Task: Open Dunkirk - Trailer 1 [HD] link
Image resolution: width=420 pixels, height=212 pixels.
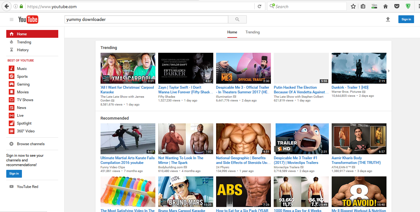Action: [350, 87]
